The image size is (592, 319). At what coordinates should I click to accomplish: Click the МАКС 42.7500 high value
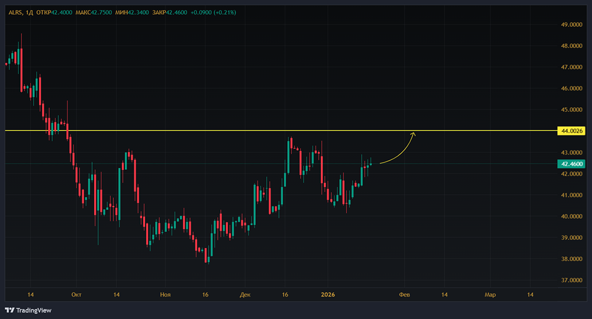pyautogui.click(x=94, y=12)
